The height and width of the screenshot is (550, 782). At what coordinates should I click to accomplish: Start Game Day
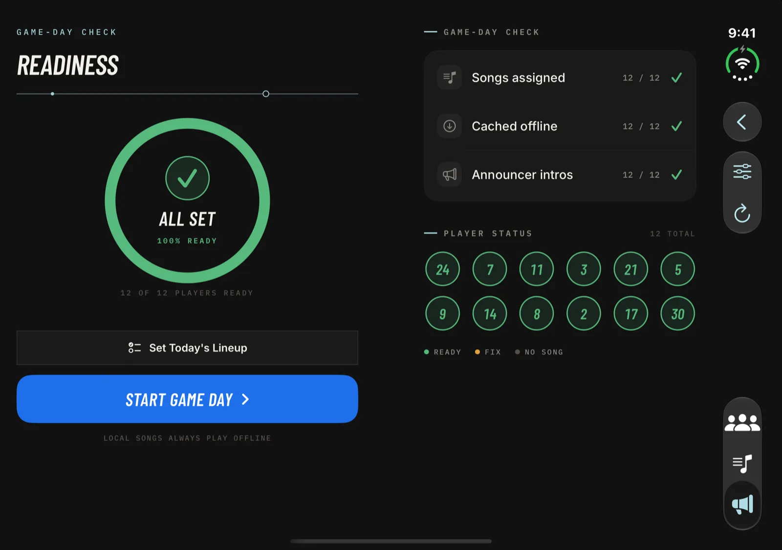pos(187,399)
